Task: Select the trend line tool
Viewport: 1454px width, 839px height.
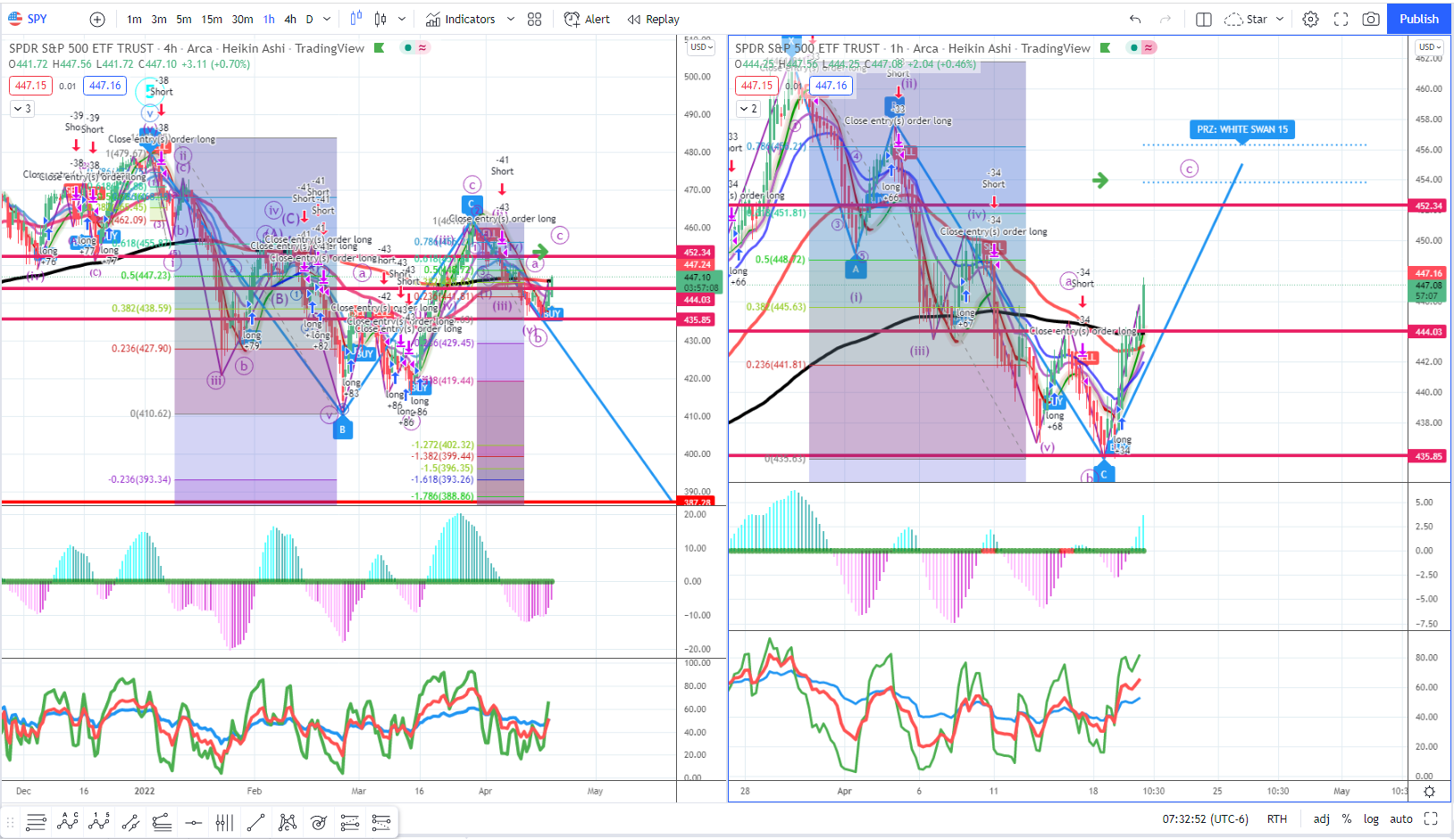Action: point(255,822)
